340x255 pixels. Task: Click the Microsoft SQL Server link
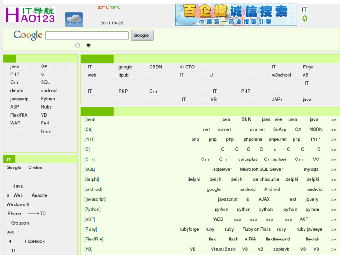(x=261, y=169)
